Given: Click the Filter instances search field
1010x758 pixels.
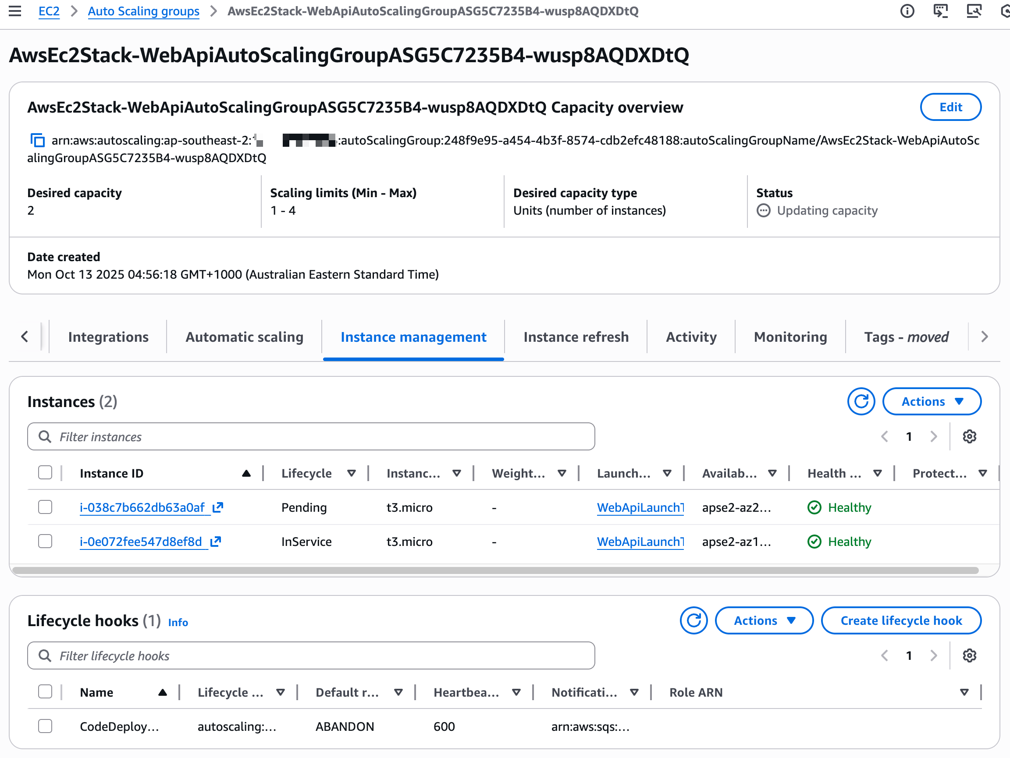Looking at the screenshot, I should point(310,436).
